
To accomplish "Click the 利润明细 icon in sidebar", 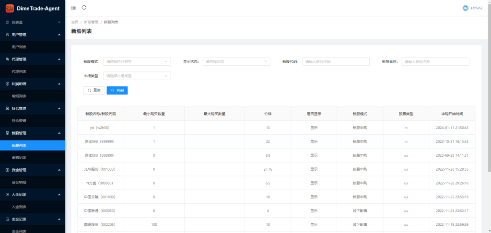I will pyautogui.click(x=7, y=84).
